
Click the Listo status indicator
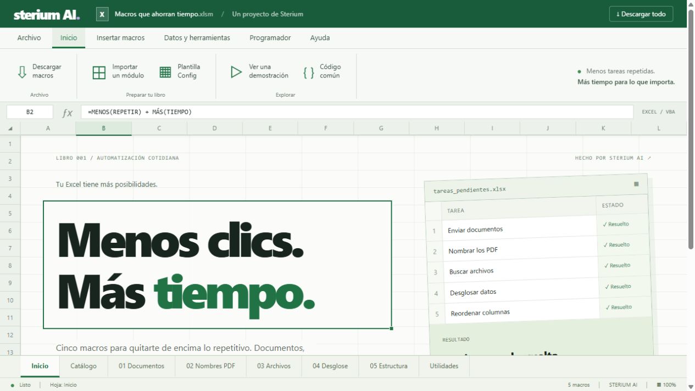tap(21, 385)
